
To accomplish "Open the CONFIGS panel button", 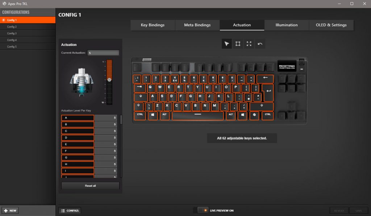I will pos(70,211).
